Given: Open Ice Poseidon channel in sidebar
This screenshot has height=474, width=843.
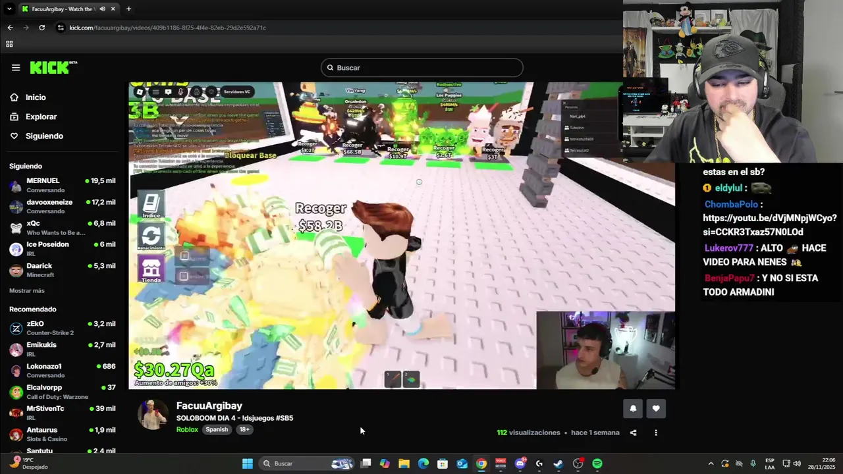Looking at the screenshot, I should coord(63,249).
